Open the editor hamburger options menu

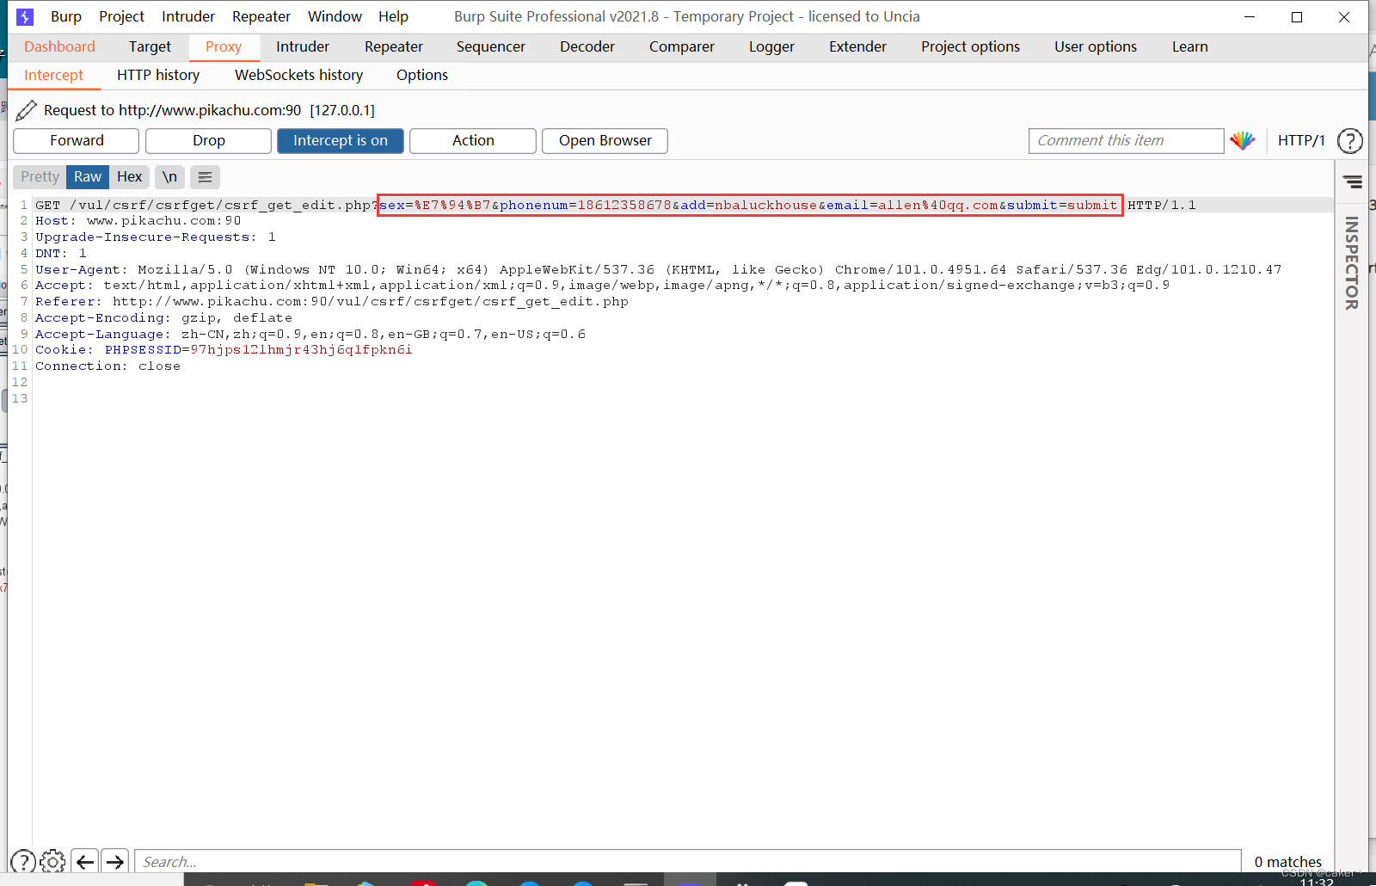click(x=205, y=177)
